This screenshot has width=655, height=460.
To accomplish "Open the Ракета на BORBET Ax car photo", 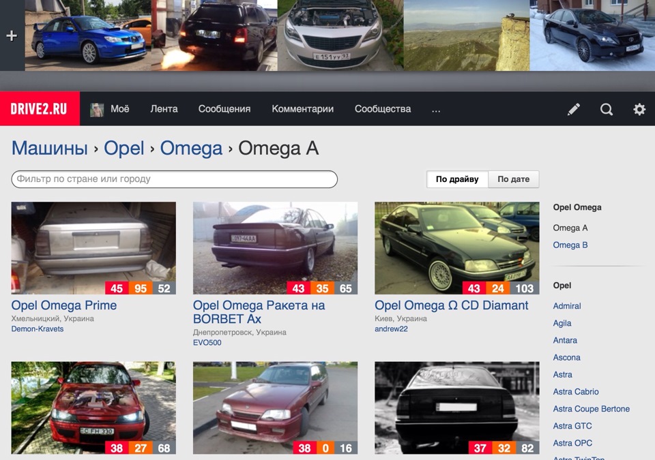I will (275, 248).
